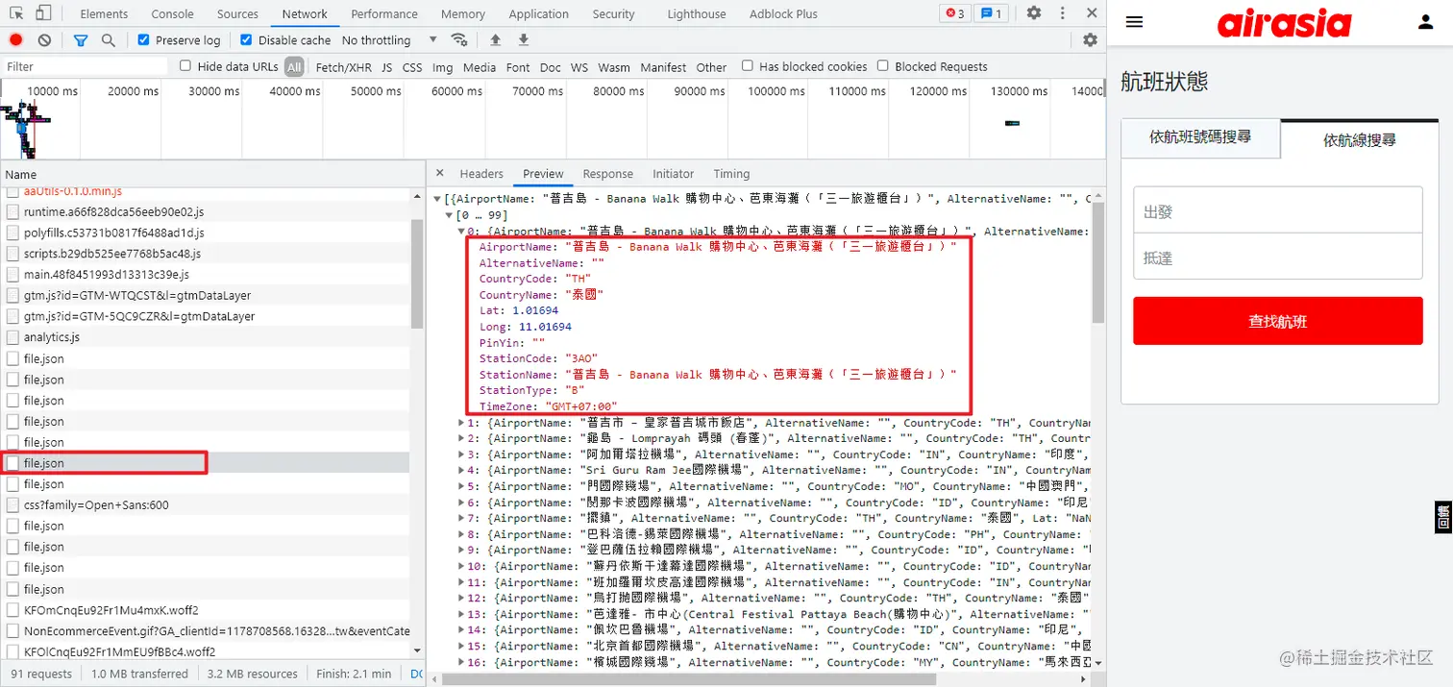
Task: Click the network Filter text field
Action: (86, 66)
